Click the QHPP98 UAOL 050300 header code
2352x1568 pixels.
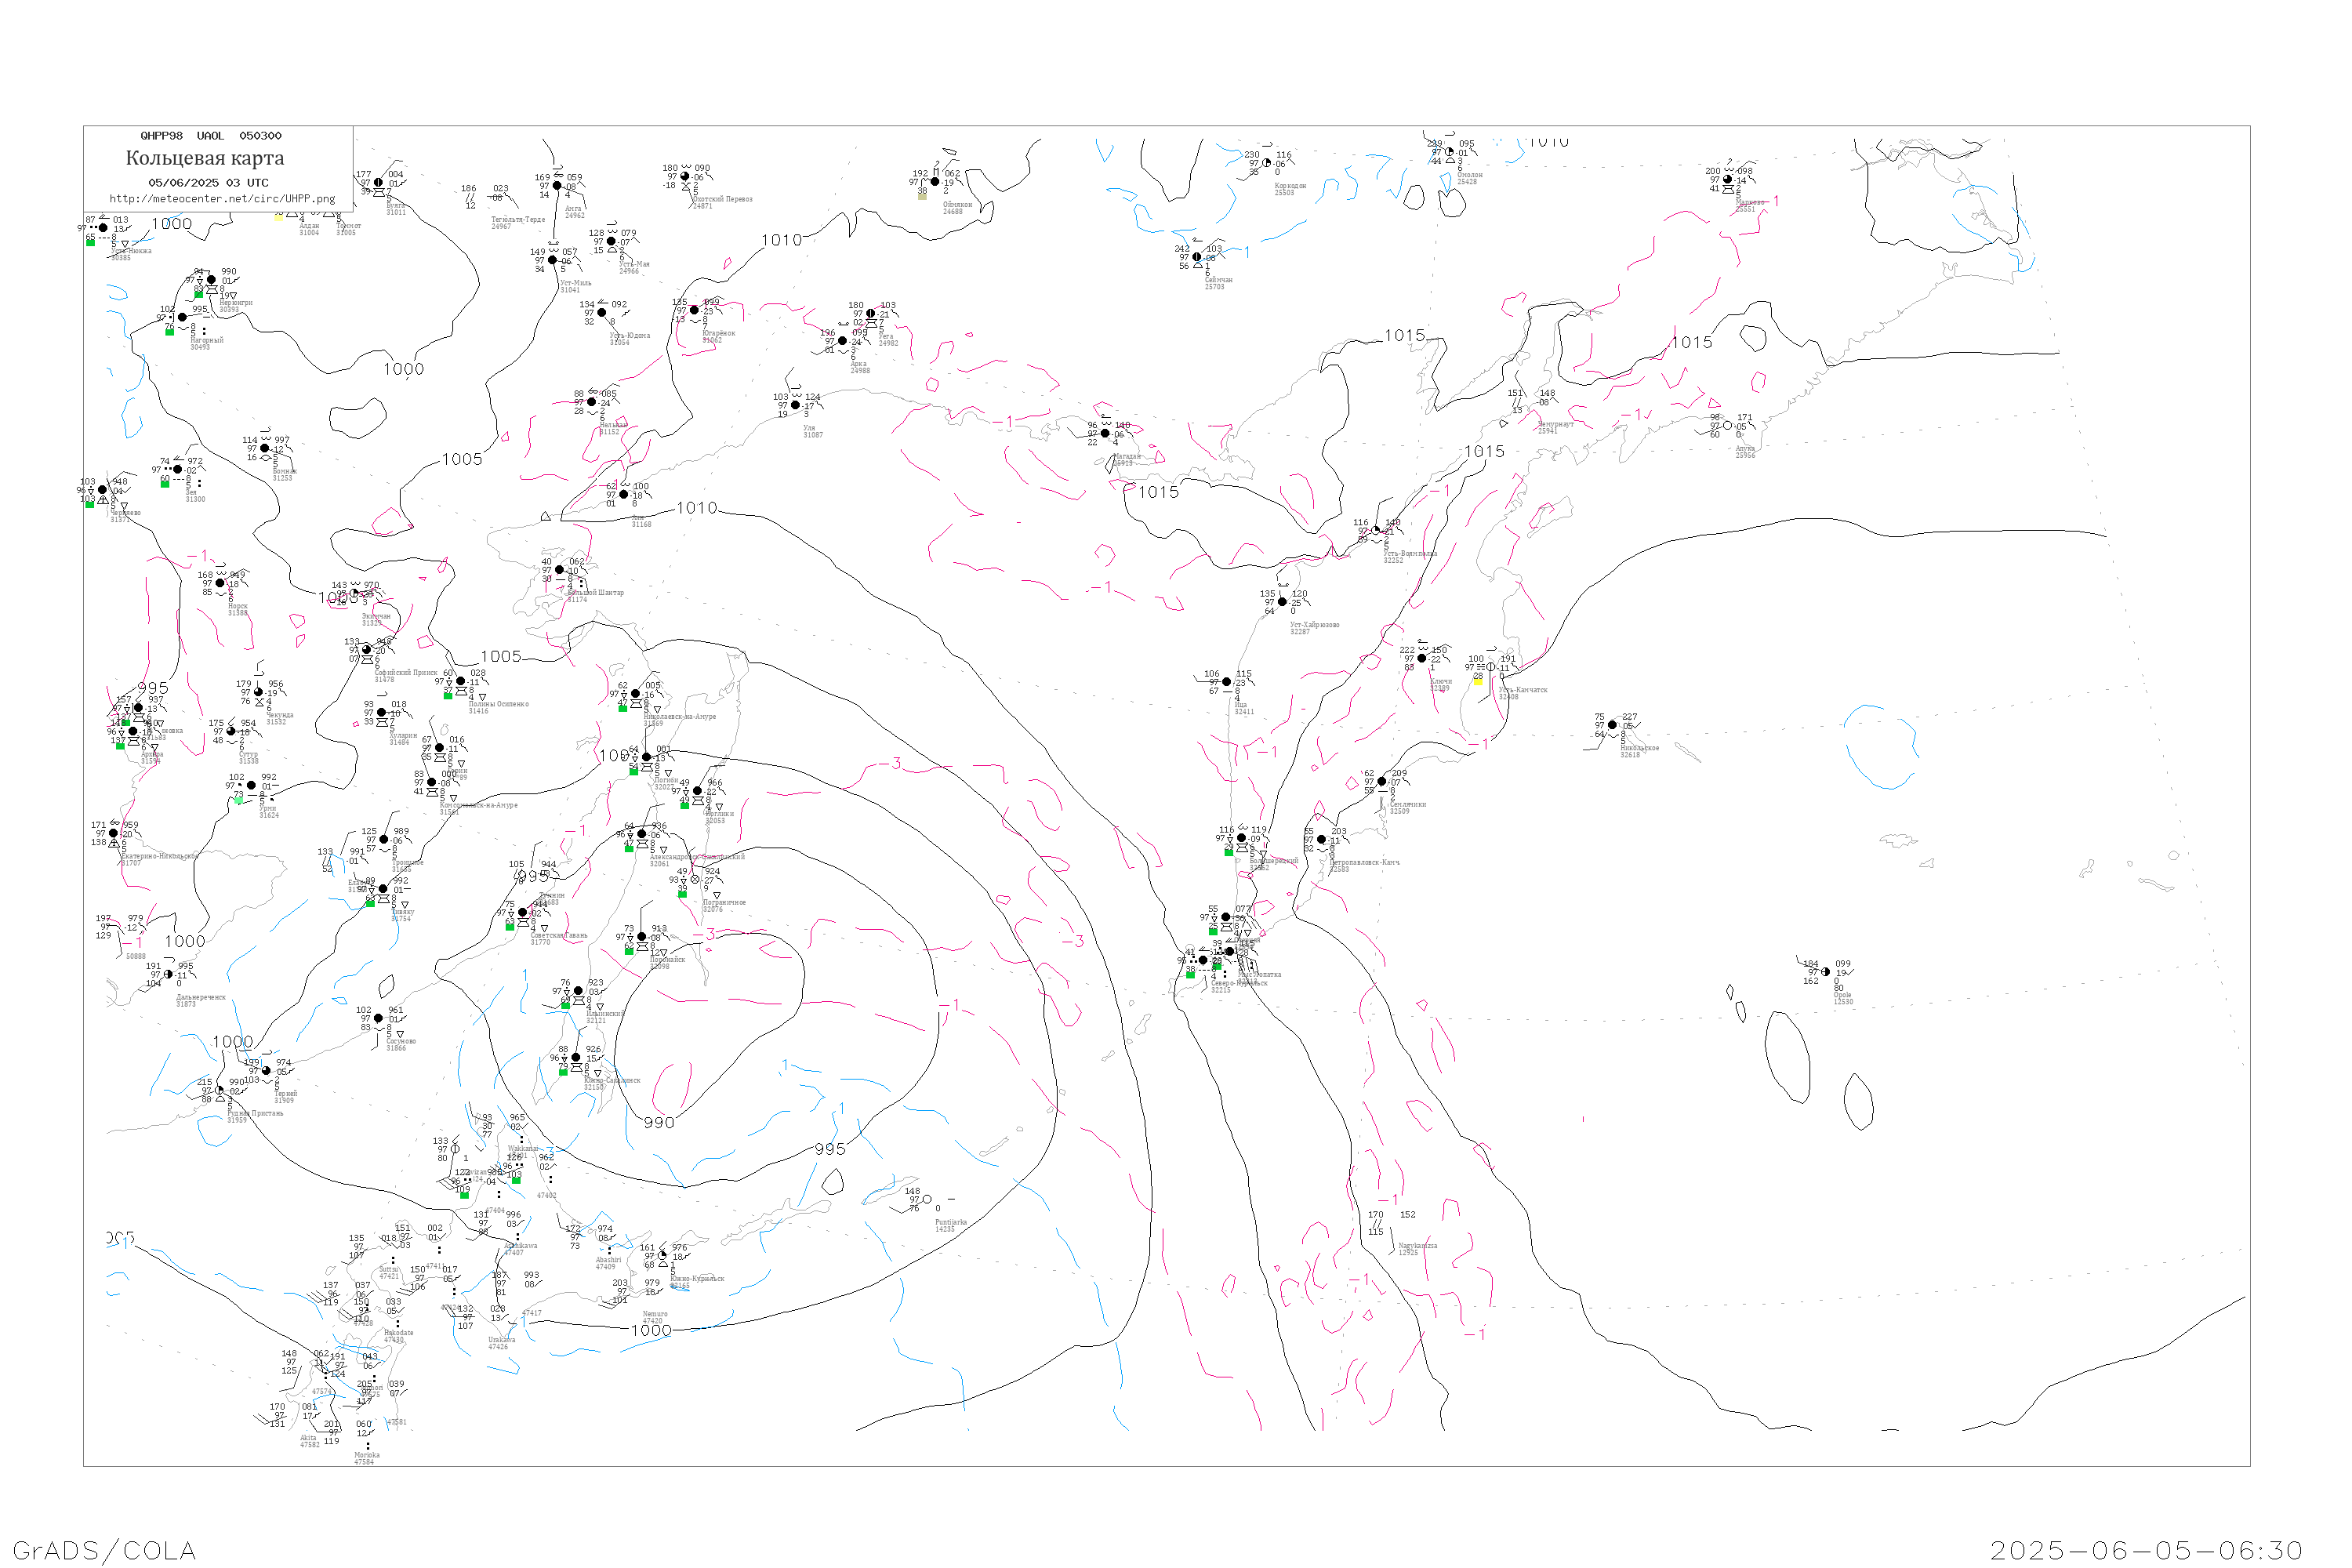pyautogui.click(x=211, y=136)
